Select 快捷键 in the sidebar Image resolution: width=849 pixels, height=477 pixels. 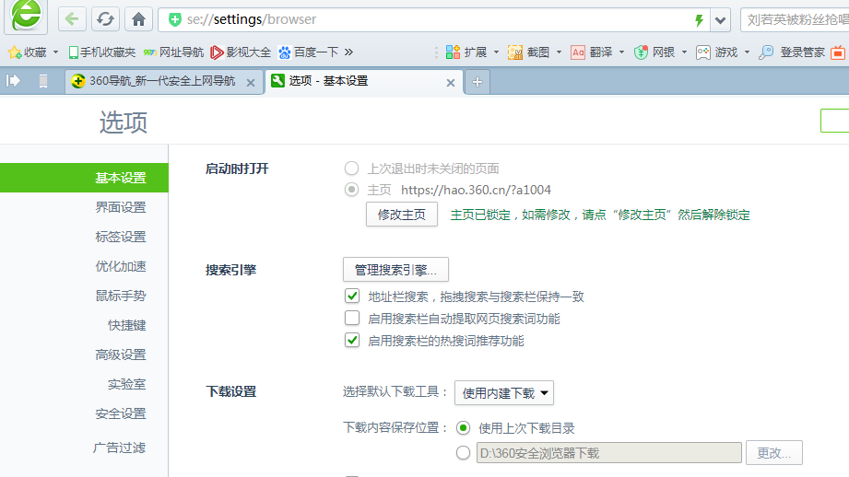(x=126, y=325)
